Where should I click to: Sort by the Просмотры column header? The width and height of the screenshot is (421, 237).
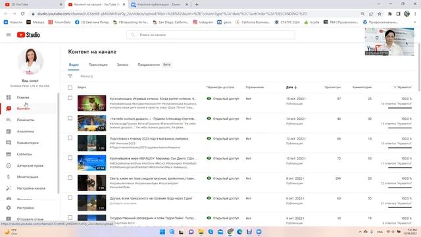[x=332, y=88]
